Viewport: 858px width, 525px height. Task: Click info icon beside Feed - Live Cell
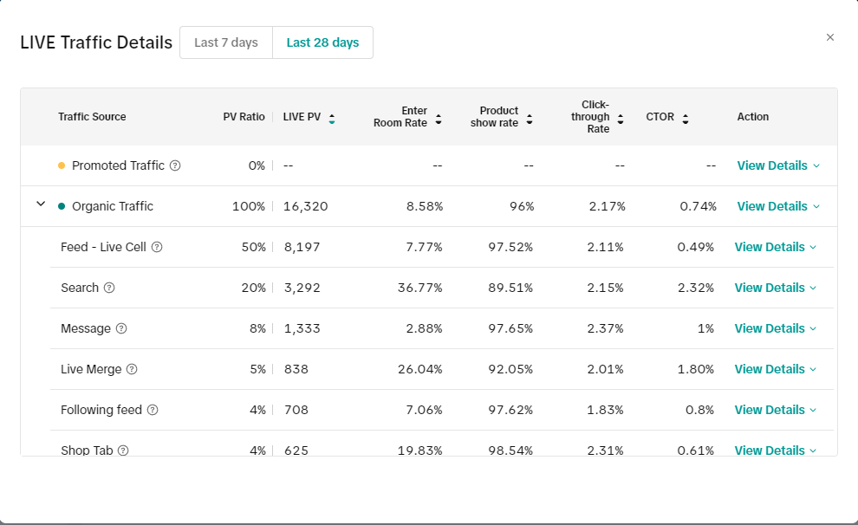pyautogui.click(x=157, y=247)
